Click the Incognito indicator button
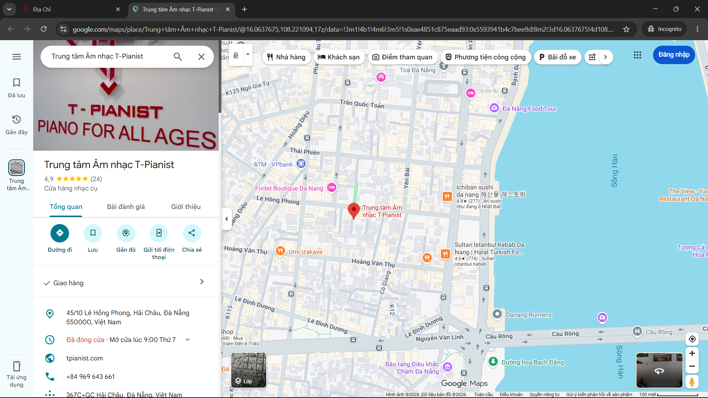The height and width of the screenshot is (398, 708). [664, 29]
